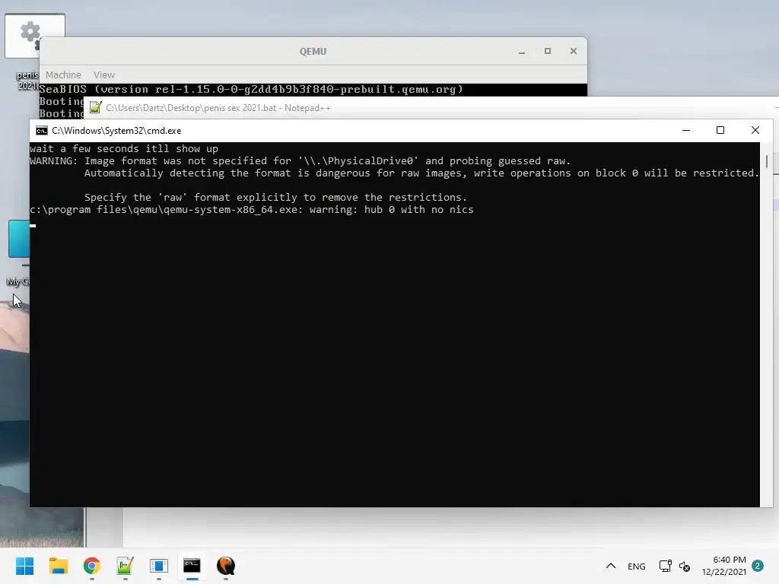This screenshot has height=584, width=779.
Task: Maximize the cmd.exe window
Action: tap(720, 130)
